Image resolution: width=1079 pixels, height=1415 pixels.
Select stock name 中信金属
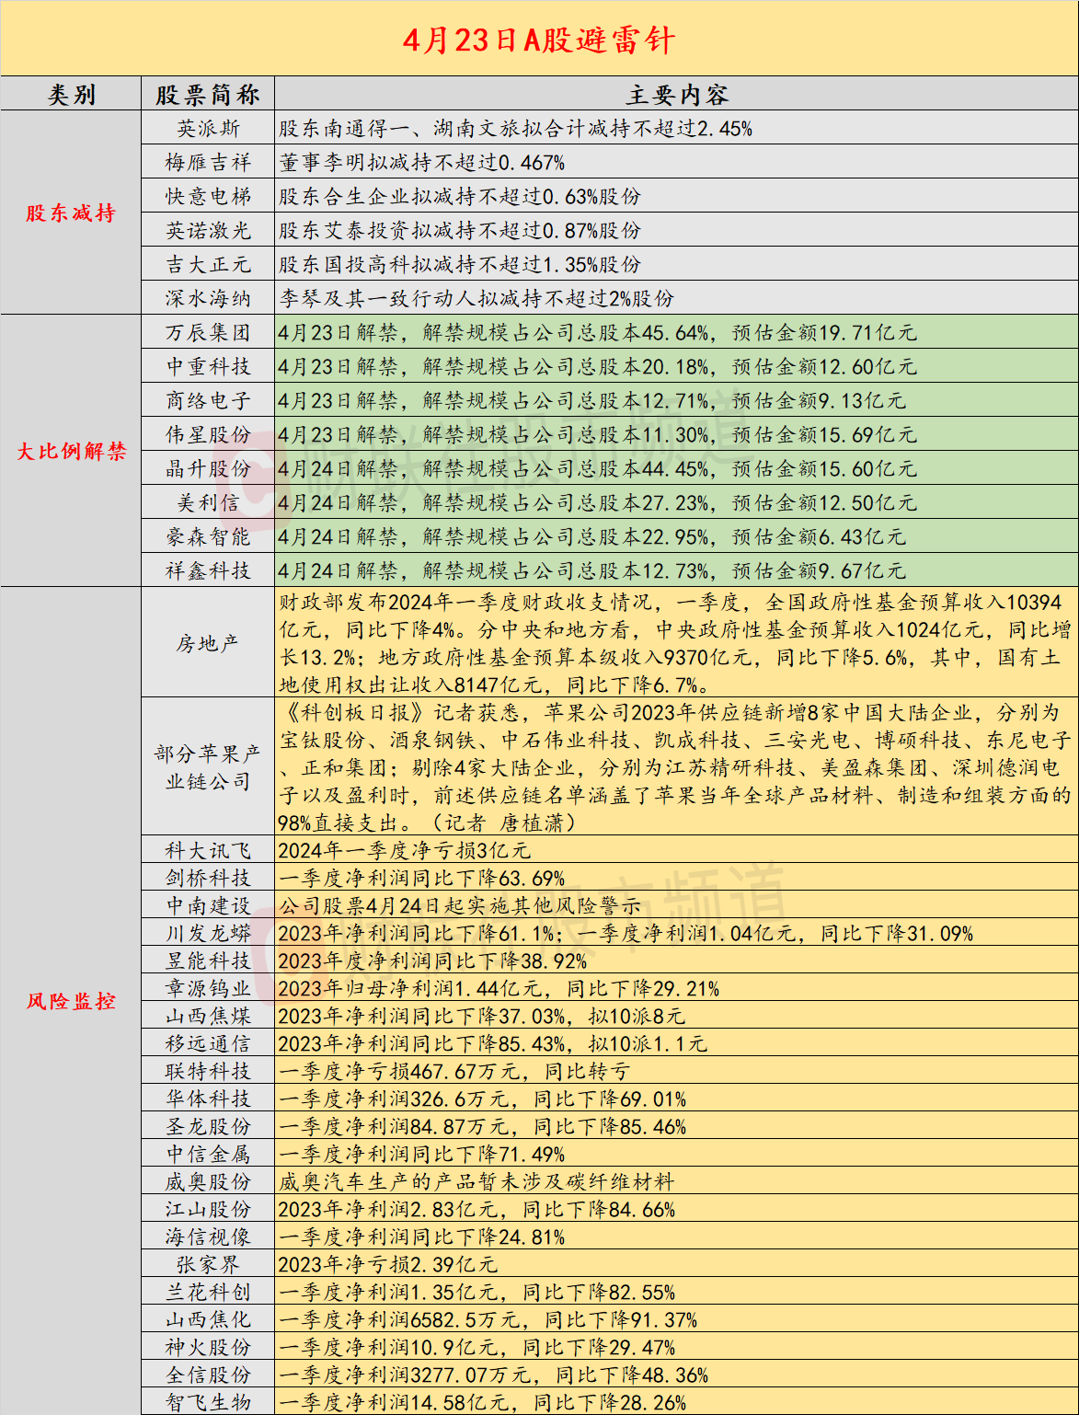(x=208, y=1154)
